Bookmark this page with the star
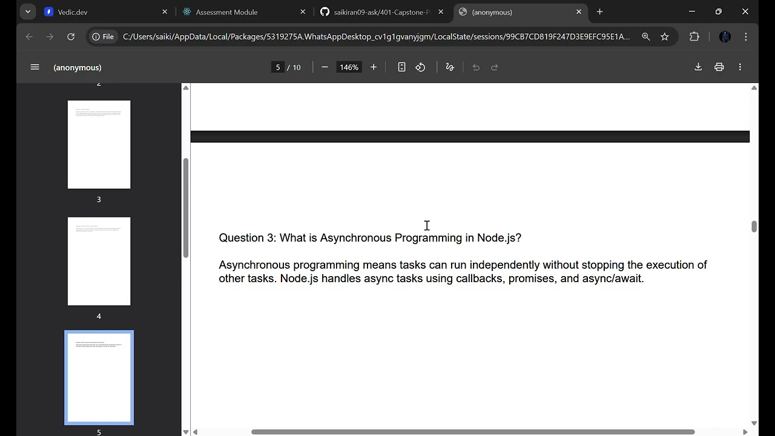Image resolution: width=775 pixels, height=436 pixels. pos(665,36)
